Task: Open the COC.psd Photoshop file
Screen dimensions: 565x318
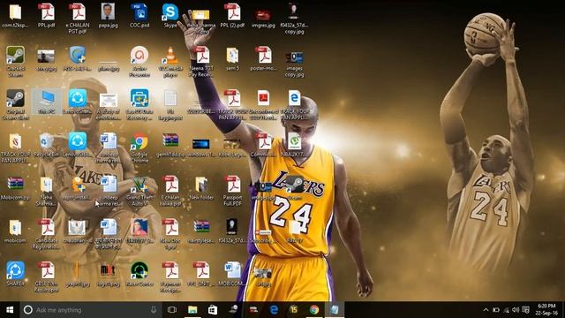Action: (x=139, y=16)
